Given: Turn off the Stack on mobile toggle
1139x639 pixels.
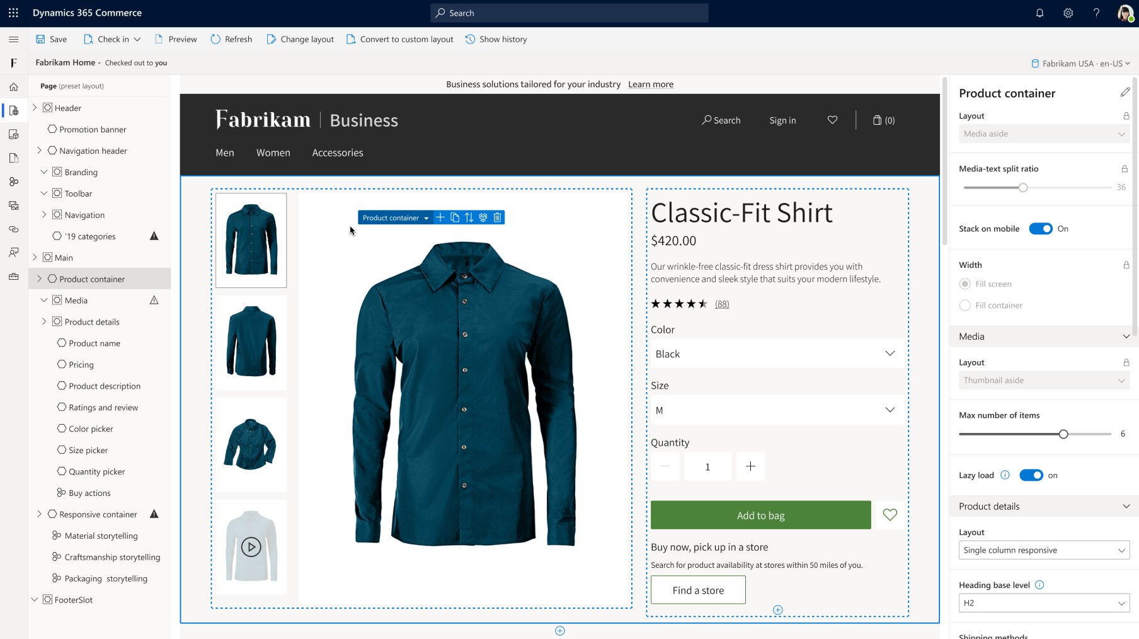Looking at the screenshot, I should pyautogui.click(x=1040, y=228).
